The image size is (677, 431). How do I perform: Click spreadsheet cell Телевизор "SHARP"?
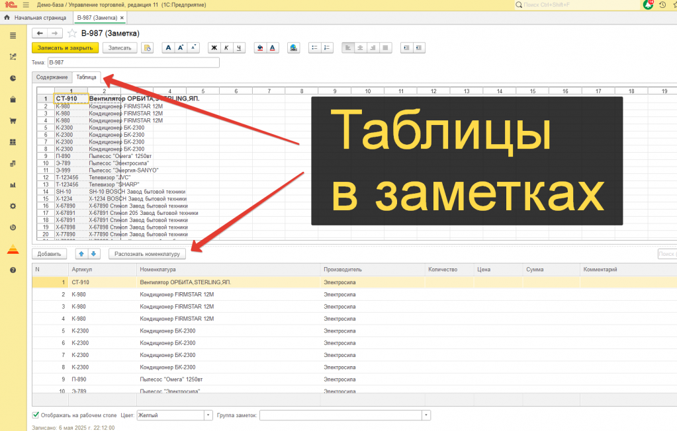tap(114, 184)
